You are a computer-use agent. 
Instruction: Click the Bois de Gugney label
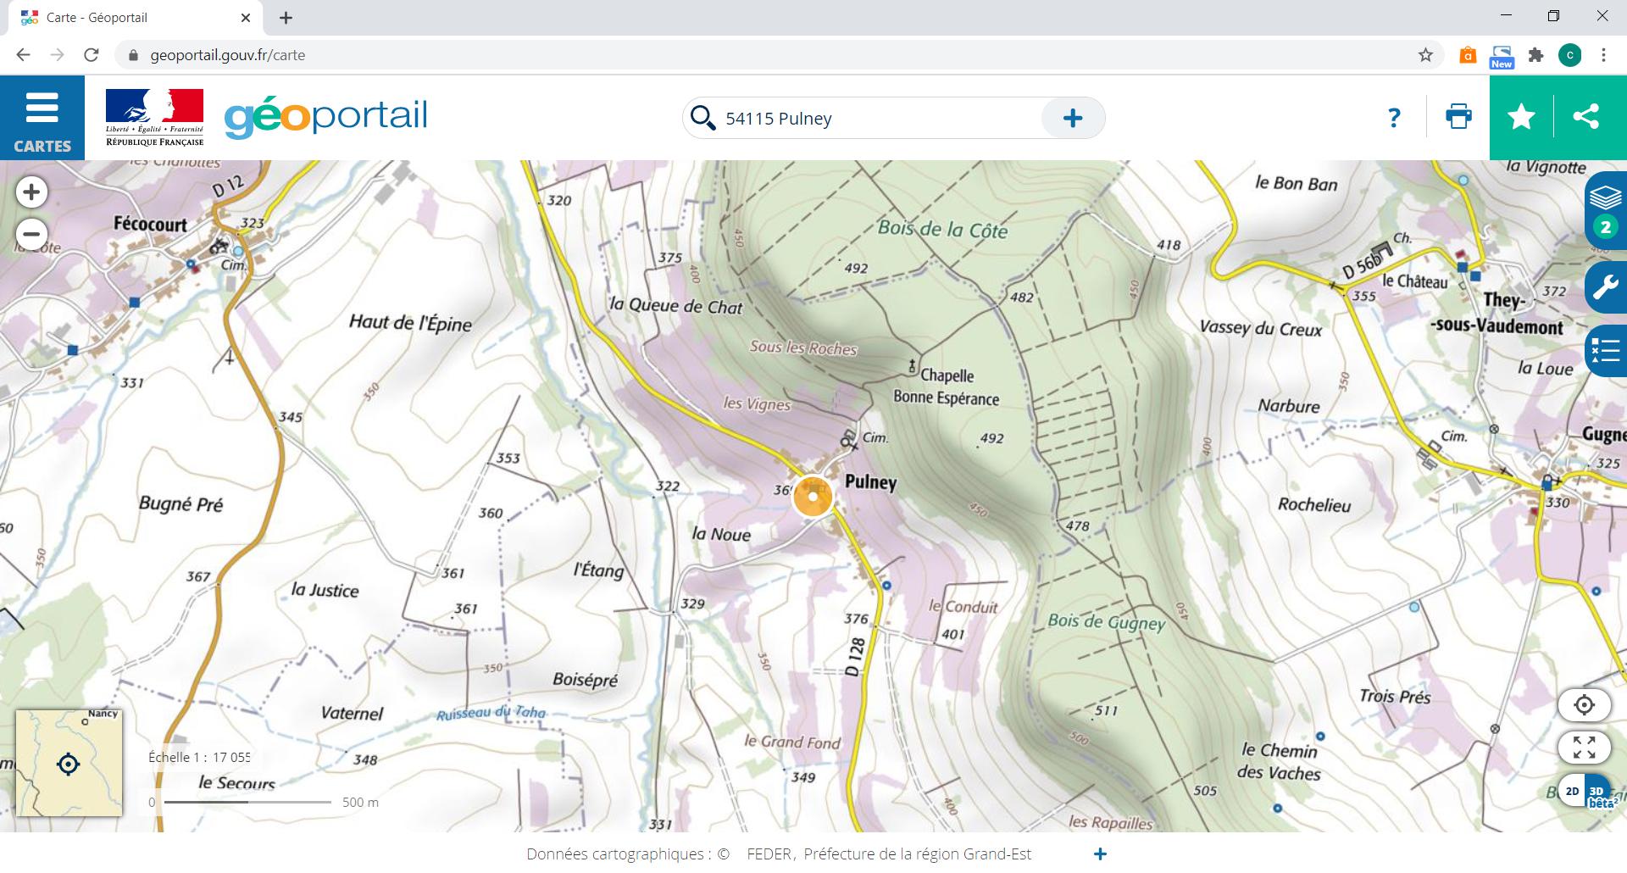click(1107, 622)
